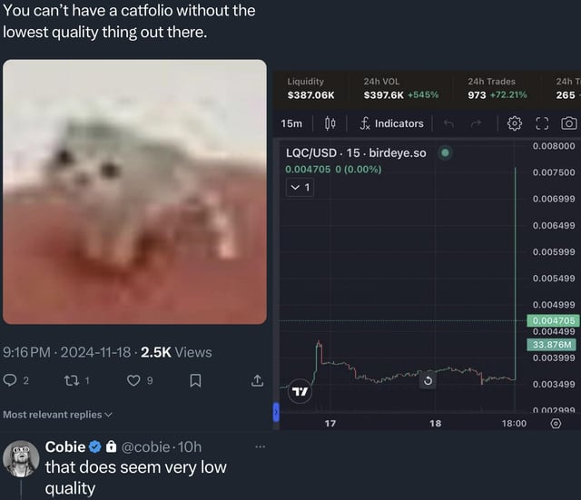Click the undo arrow in chart toolbar
Viewport: 581px width, 500px height.
tap(448, 123)
